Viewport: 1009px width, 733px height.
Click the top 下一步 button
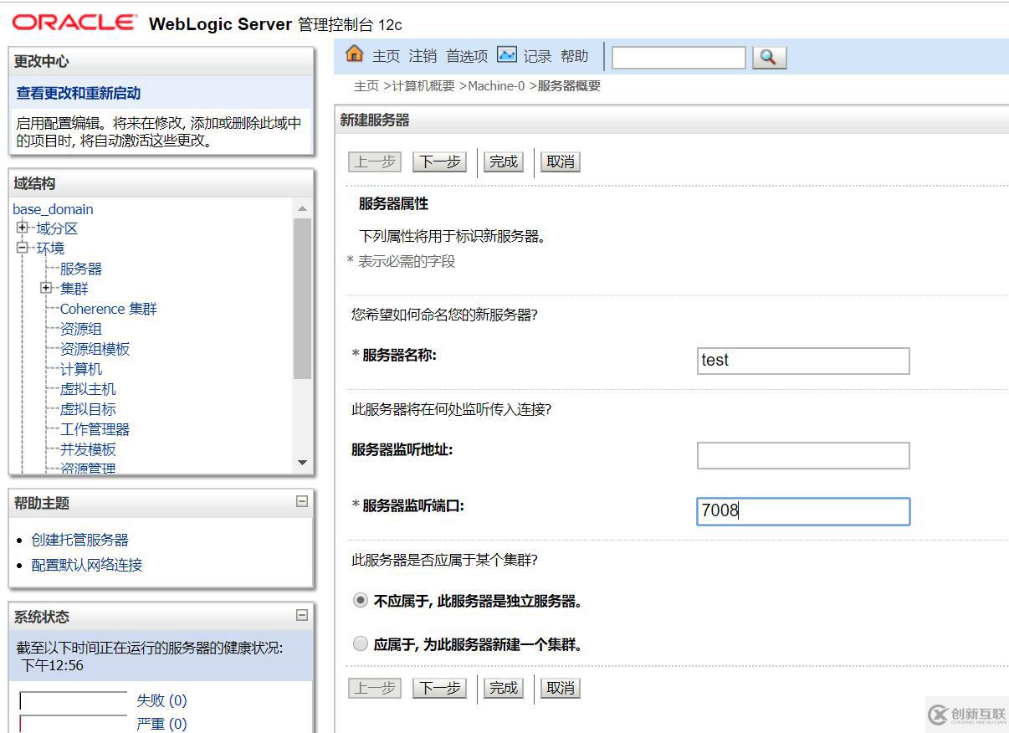440,161
